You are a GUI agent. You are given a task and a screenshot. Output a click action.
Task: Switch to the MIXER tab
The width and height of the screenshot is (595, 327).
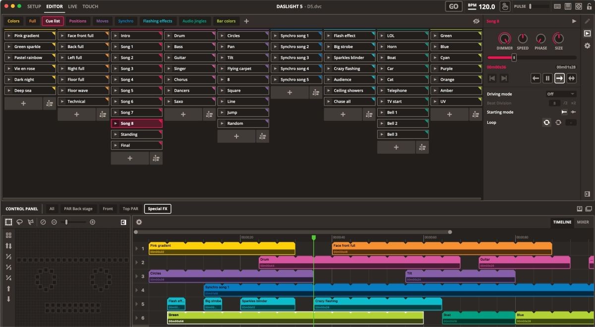[583, 222]
